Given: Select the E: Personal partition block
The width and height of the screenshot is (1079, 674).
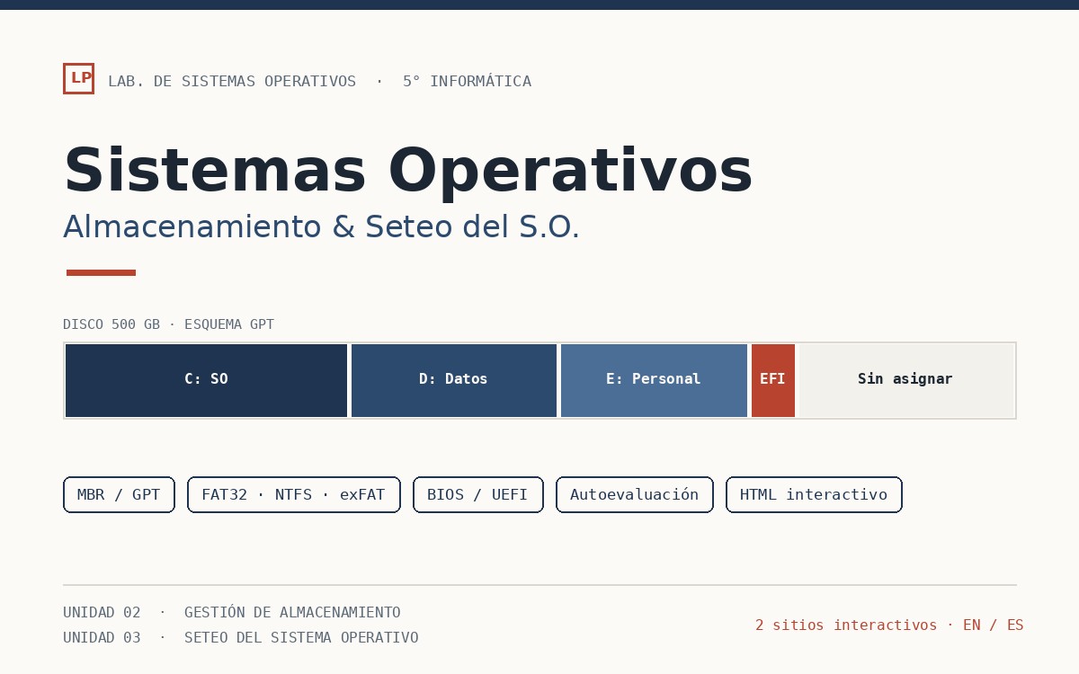Looking at the screenshot, I should (654, 380).
